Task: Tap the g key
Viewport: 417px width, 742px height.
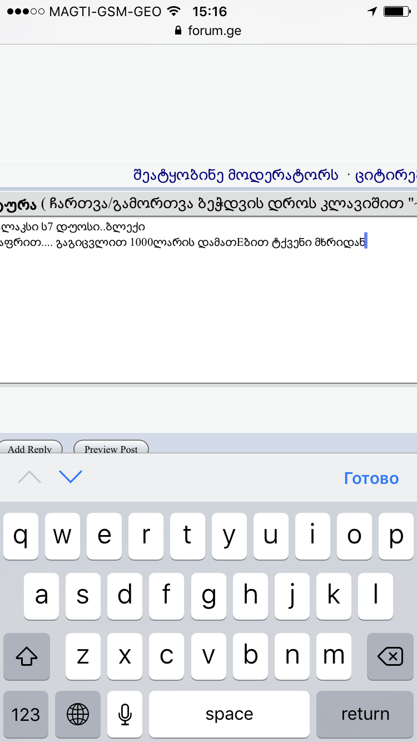Action: 209,596
